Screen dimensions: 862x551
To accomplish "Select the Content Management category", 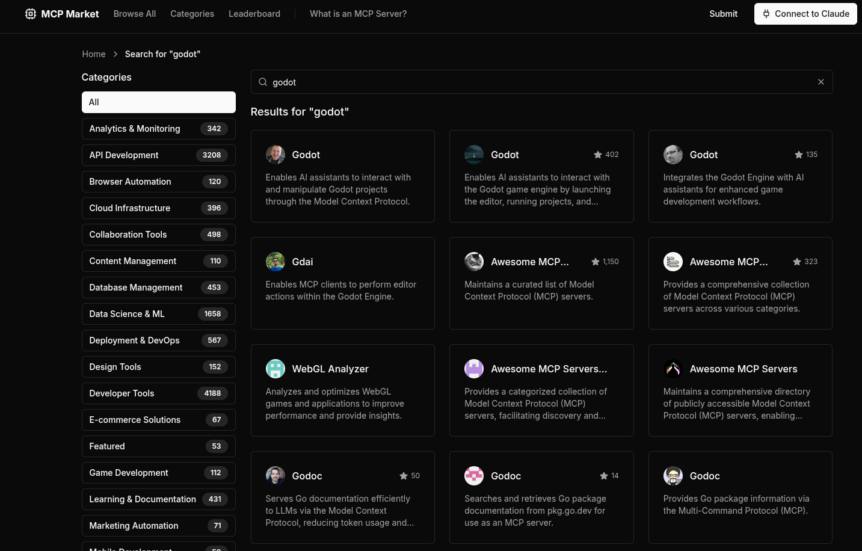I will point(159,261).
